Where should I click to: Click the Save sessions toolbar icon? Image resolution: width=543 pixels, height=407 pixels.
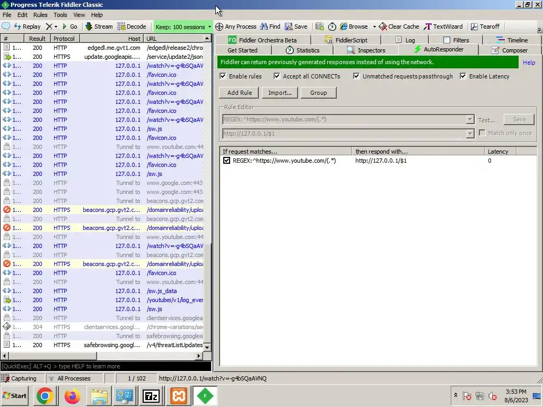pos(296,26)
